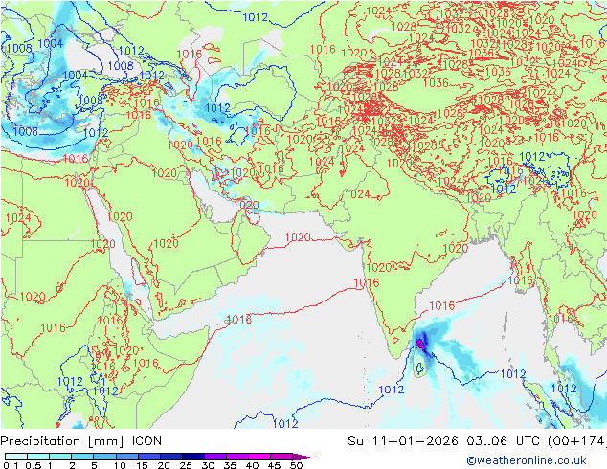Pick the legend swatch between 10 and 15
This screenshot has height=469, width=607.
pyautogui.click(x=126, y=457)
